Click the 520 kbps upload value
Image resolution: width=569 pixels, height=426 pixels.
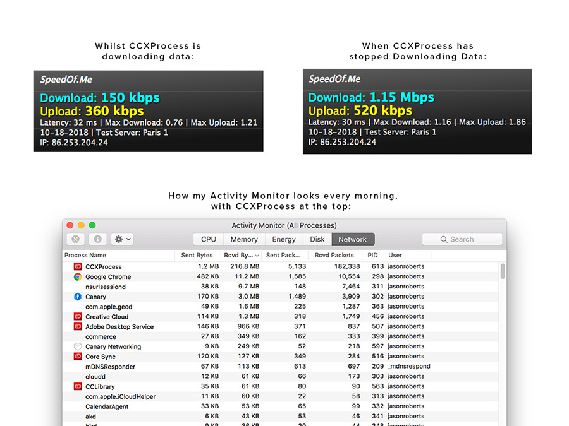pyautogui.click(x=383, y=110)
